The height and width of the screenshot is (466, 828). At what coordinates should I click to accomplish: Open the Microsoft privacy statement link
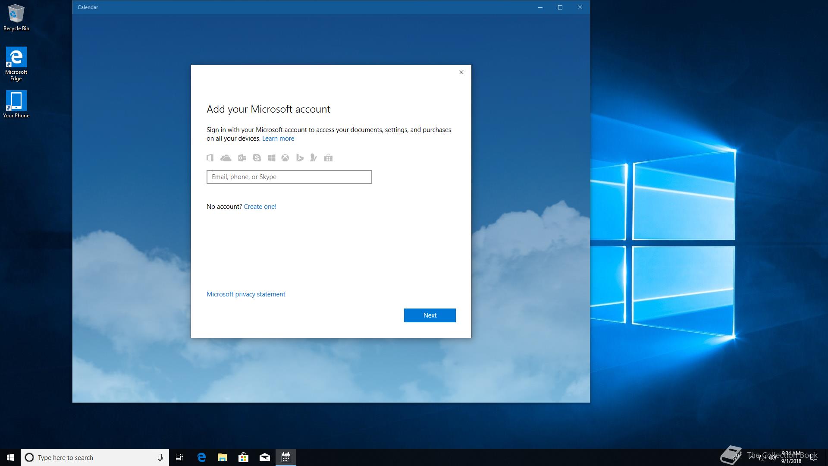[246, 294]
